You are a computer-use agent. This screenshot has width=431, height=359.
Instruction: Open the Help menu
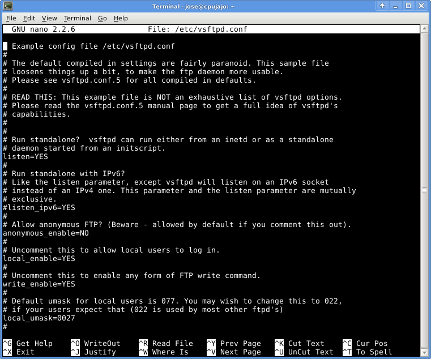coord(121,18)
